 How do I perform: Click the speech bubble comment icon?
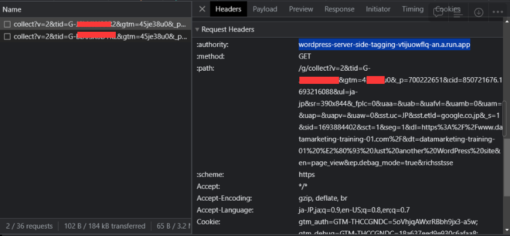click(x=438, y=12)
